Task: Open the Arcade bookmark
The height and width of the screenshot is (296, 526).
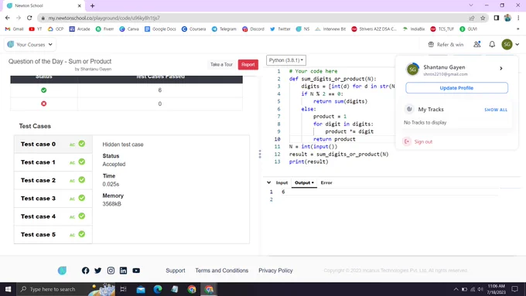Action: click(80, 29)
